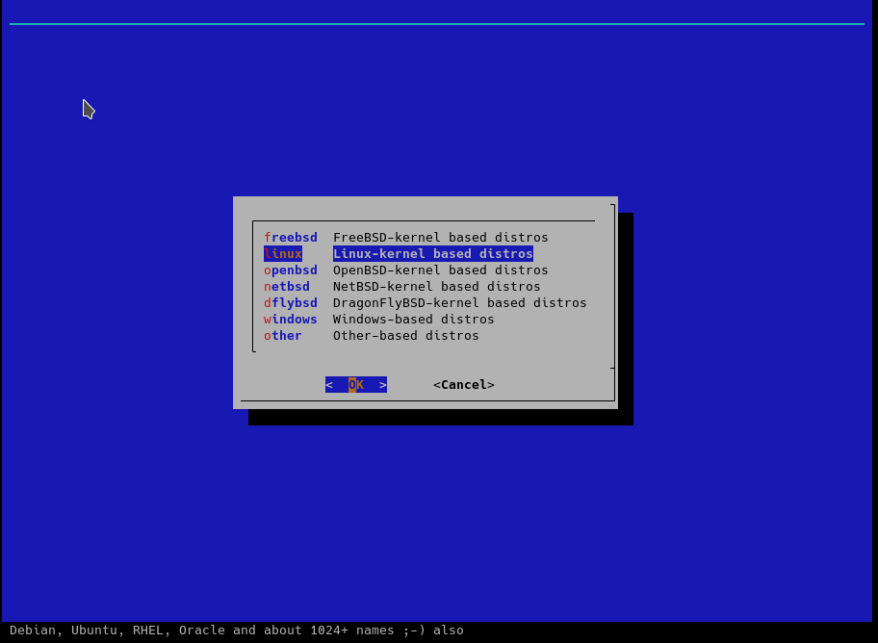Confirm with the OK button

click(356, 385)
